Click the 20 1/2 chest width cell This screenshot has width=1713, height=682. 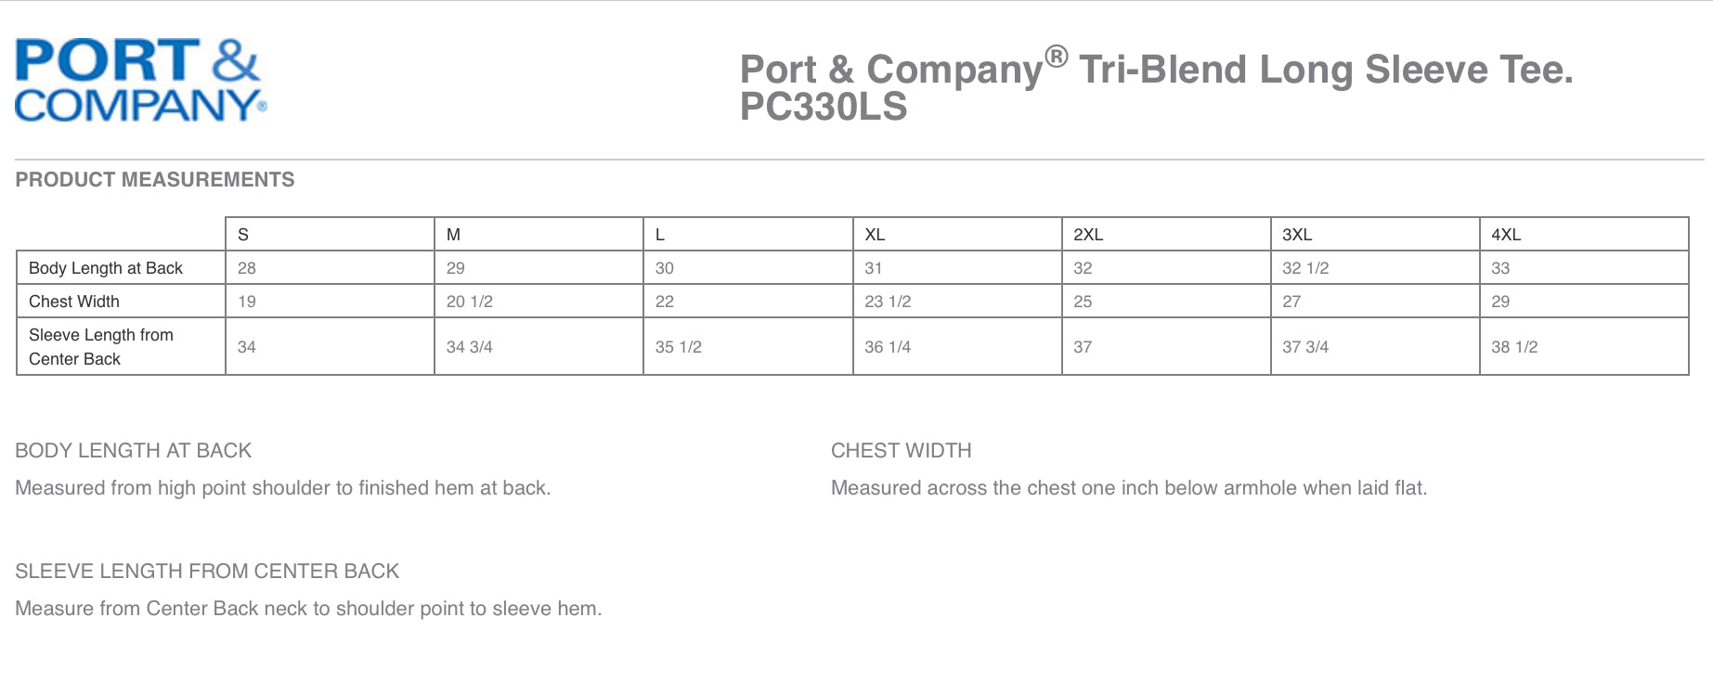(470, 302)
